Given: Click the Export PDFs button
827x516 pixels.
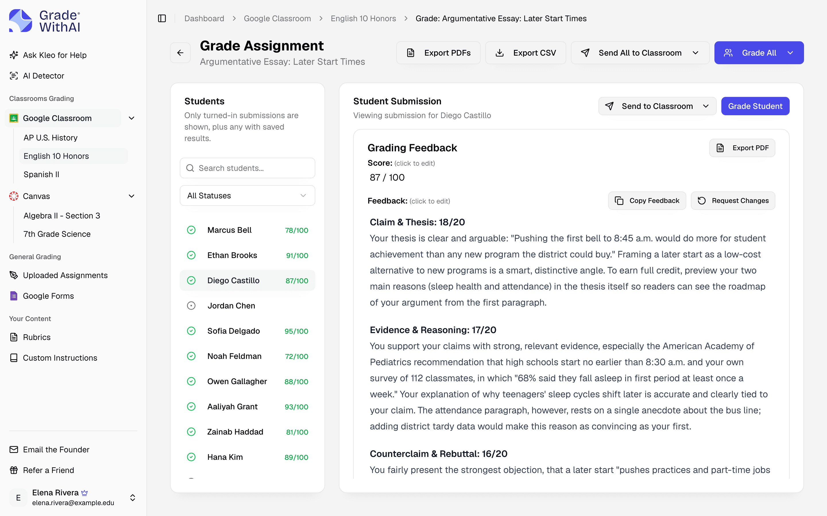Looking at the screenshot, I should 438,53.
